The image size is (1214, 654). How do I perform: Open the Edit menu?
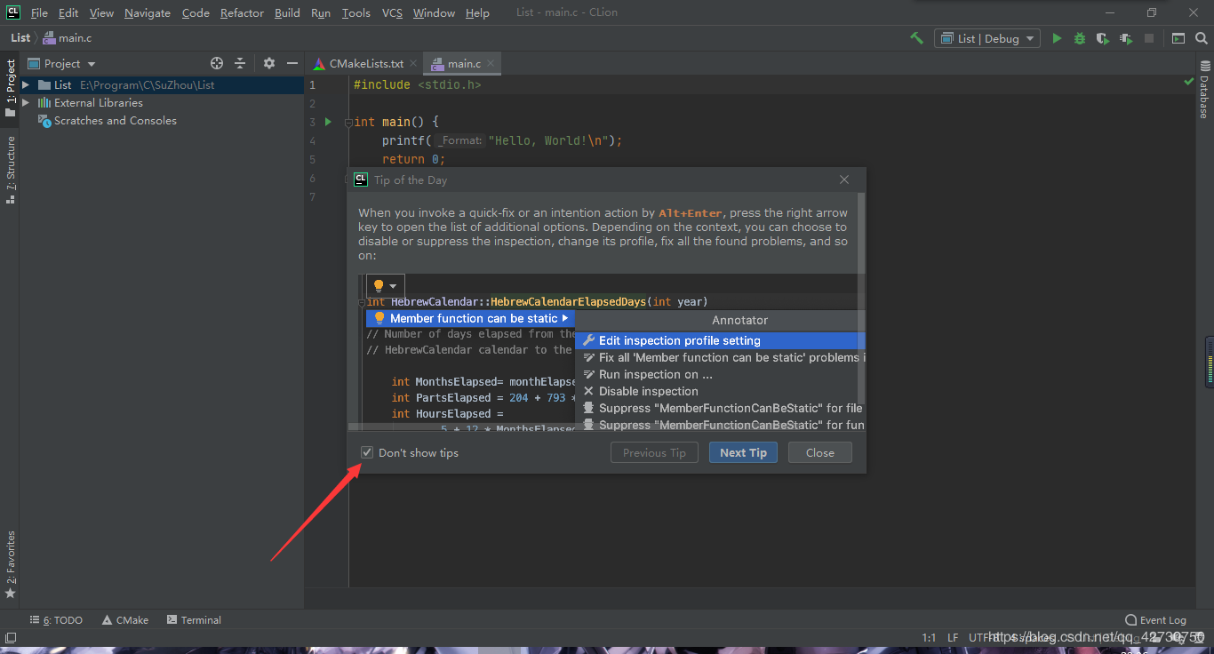tap(68, 13)
